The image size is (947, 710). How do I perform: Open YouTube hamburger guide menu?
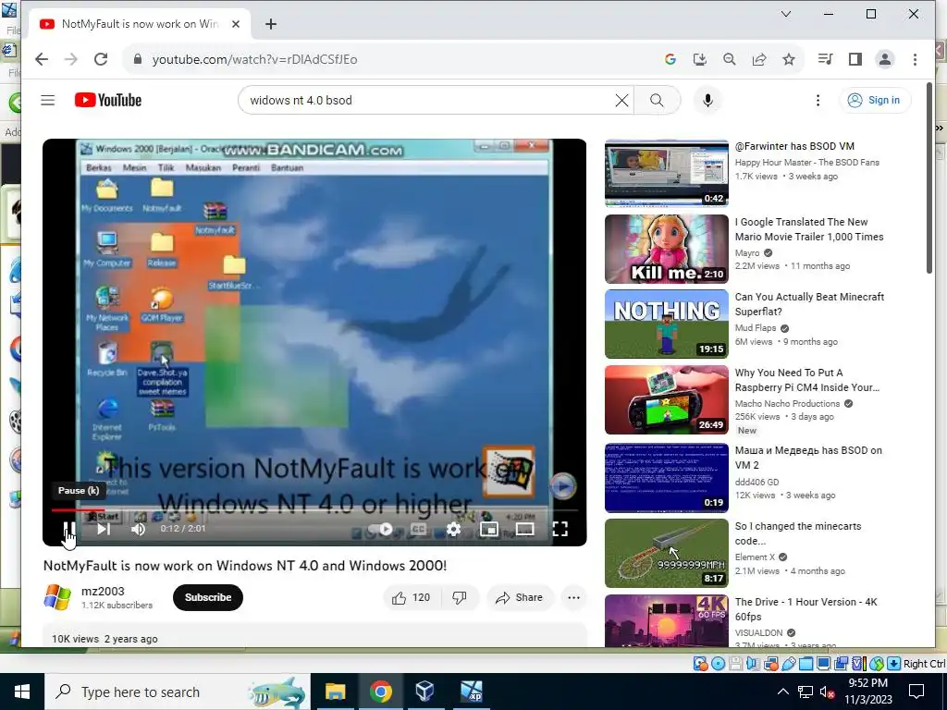48,100
